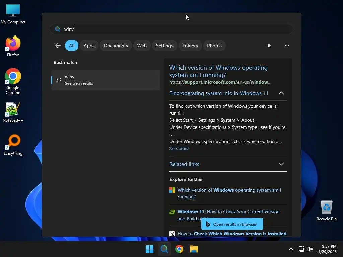Click inside the winv search field
Screen dimensions: 343x257
[x=171, y=29]
